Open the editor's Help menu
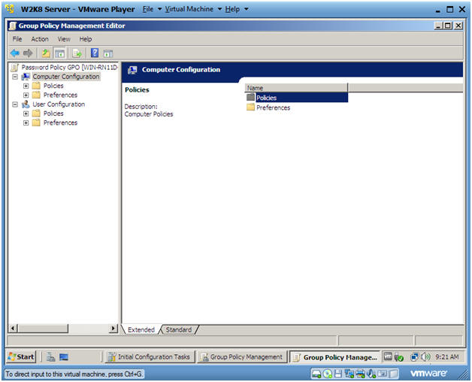 coord(86,39)
